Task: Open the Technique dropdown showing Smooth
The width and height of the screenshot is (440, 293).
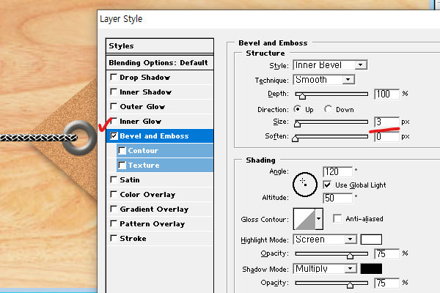Action: [x=324, y=80]
